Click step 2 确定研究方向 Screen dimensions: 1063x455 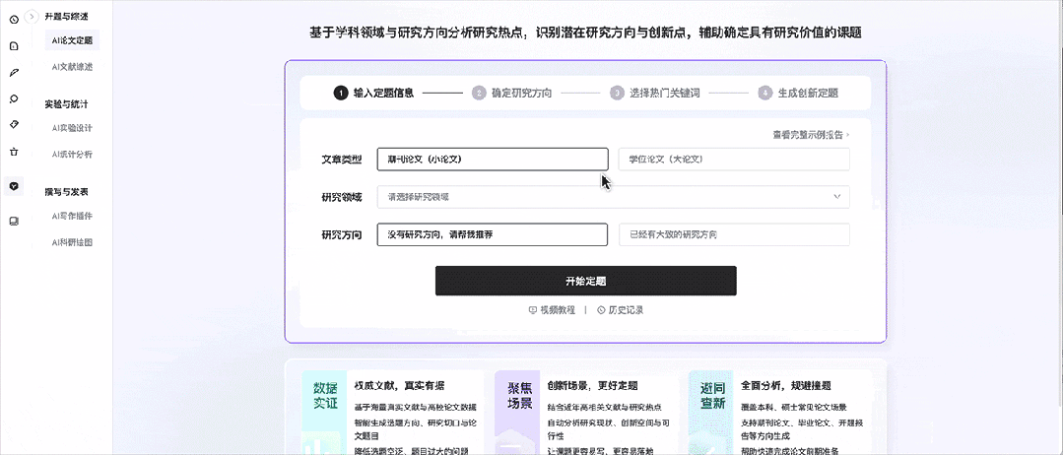512,93
